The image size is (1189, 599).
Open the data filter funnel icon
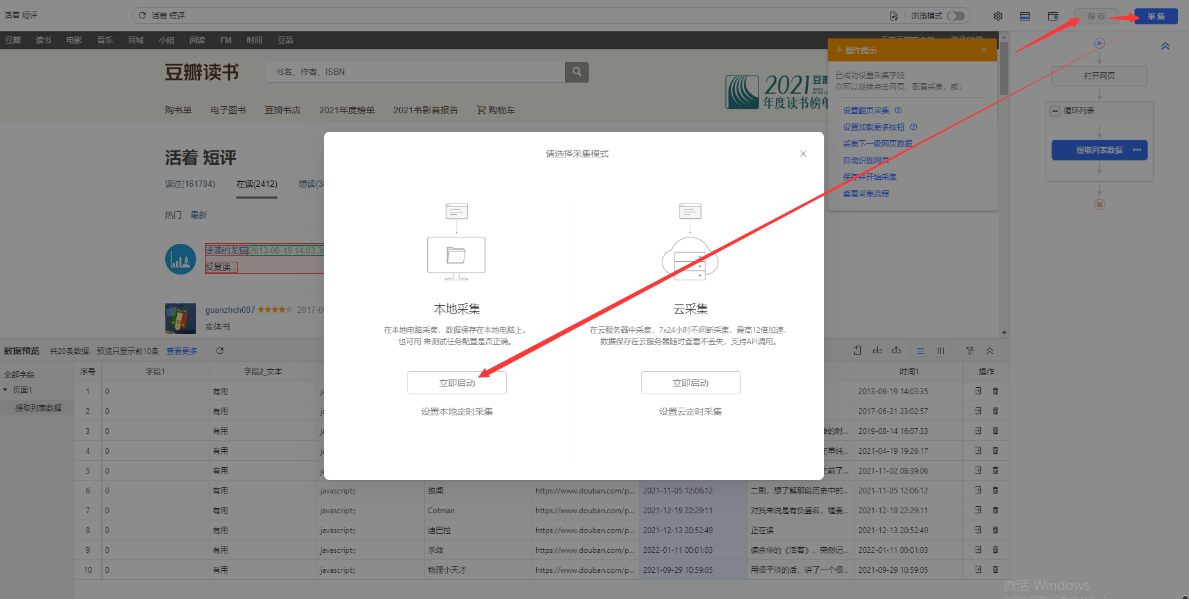click(970, 351)
